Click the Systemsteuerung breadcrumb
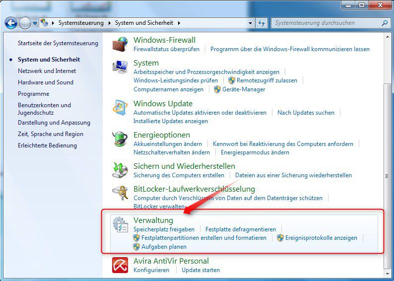The height and width of the screenshot is (281, 394). click(81, 23)
